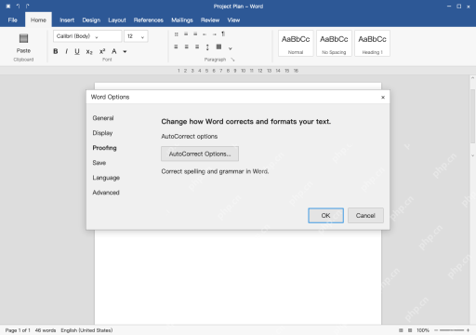Click the zoom out minus button
The image size is (476, 335).
(436, 330)
